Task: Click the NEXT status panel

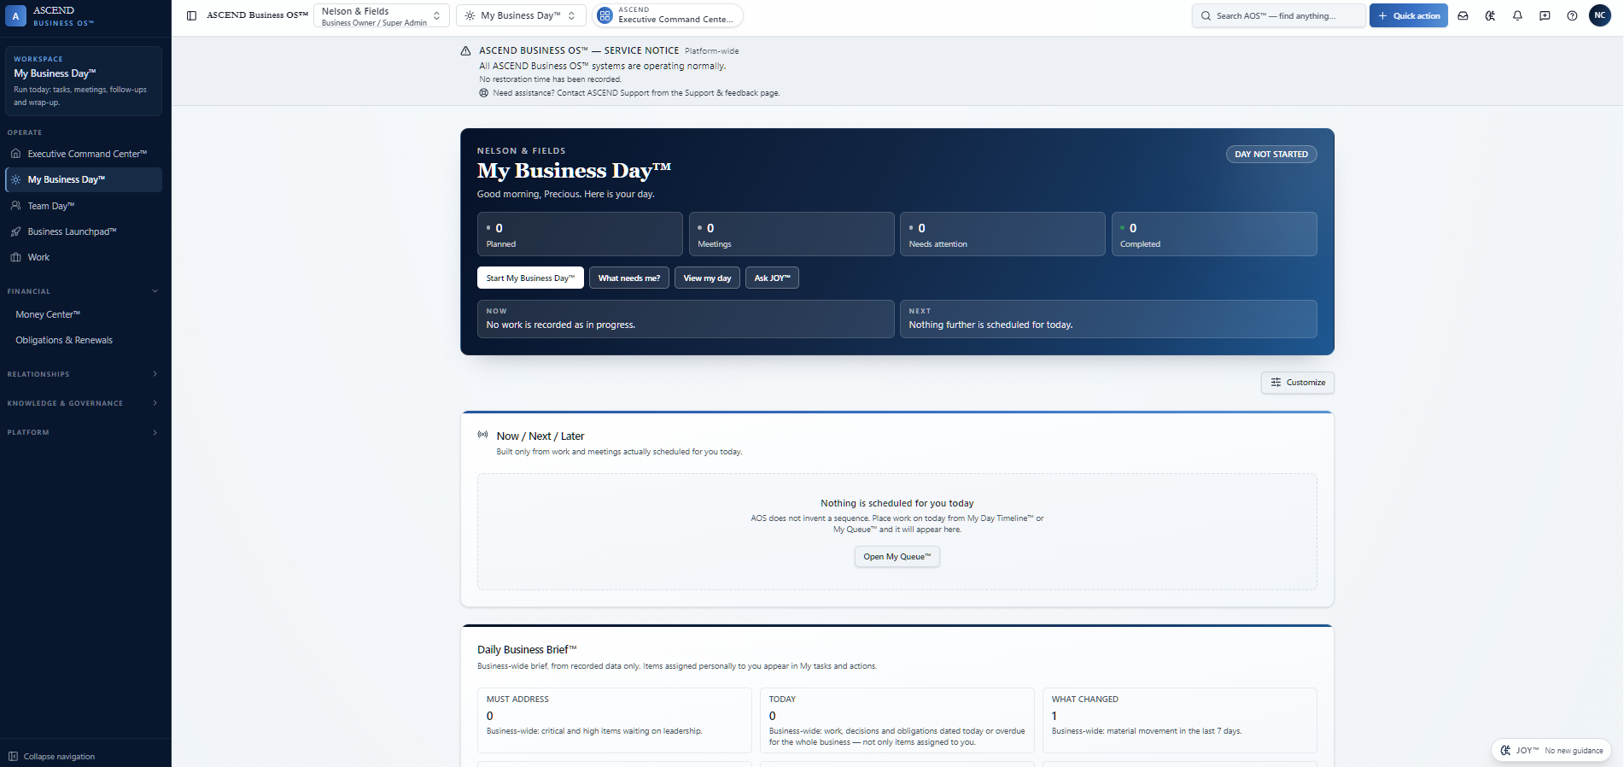Action: pyautogui.click(x=1108, y=319)
